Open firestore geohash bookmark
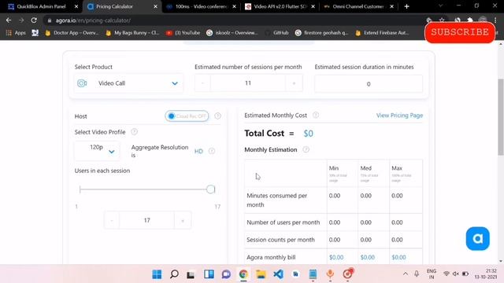 click(321, 33)
